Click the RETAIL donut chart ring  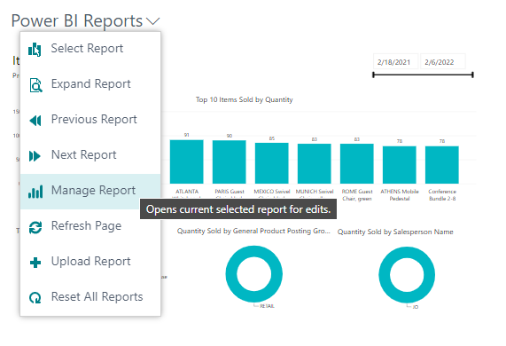point(231,274)
